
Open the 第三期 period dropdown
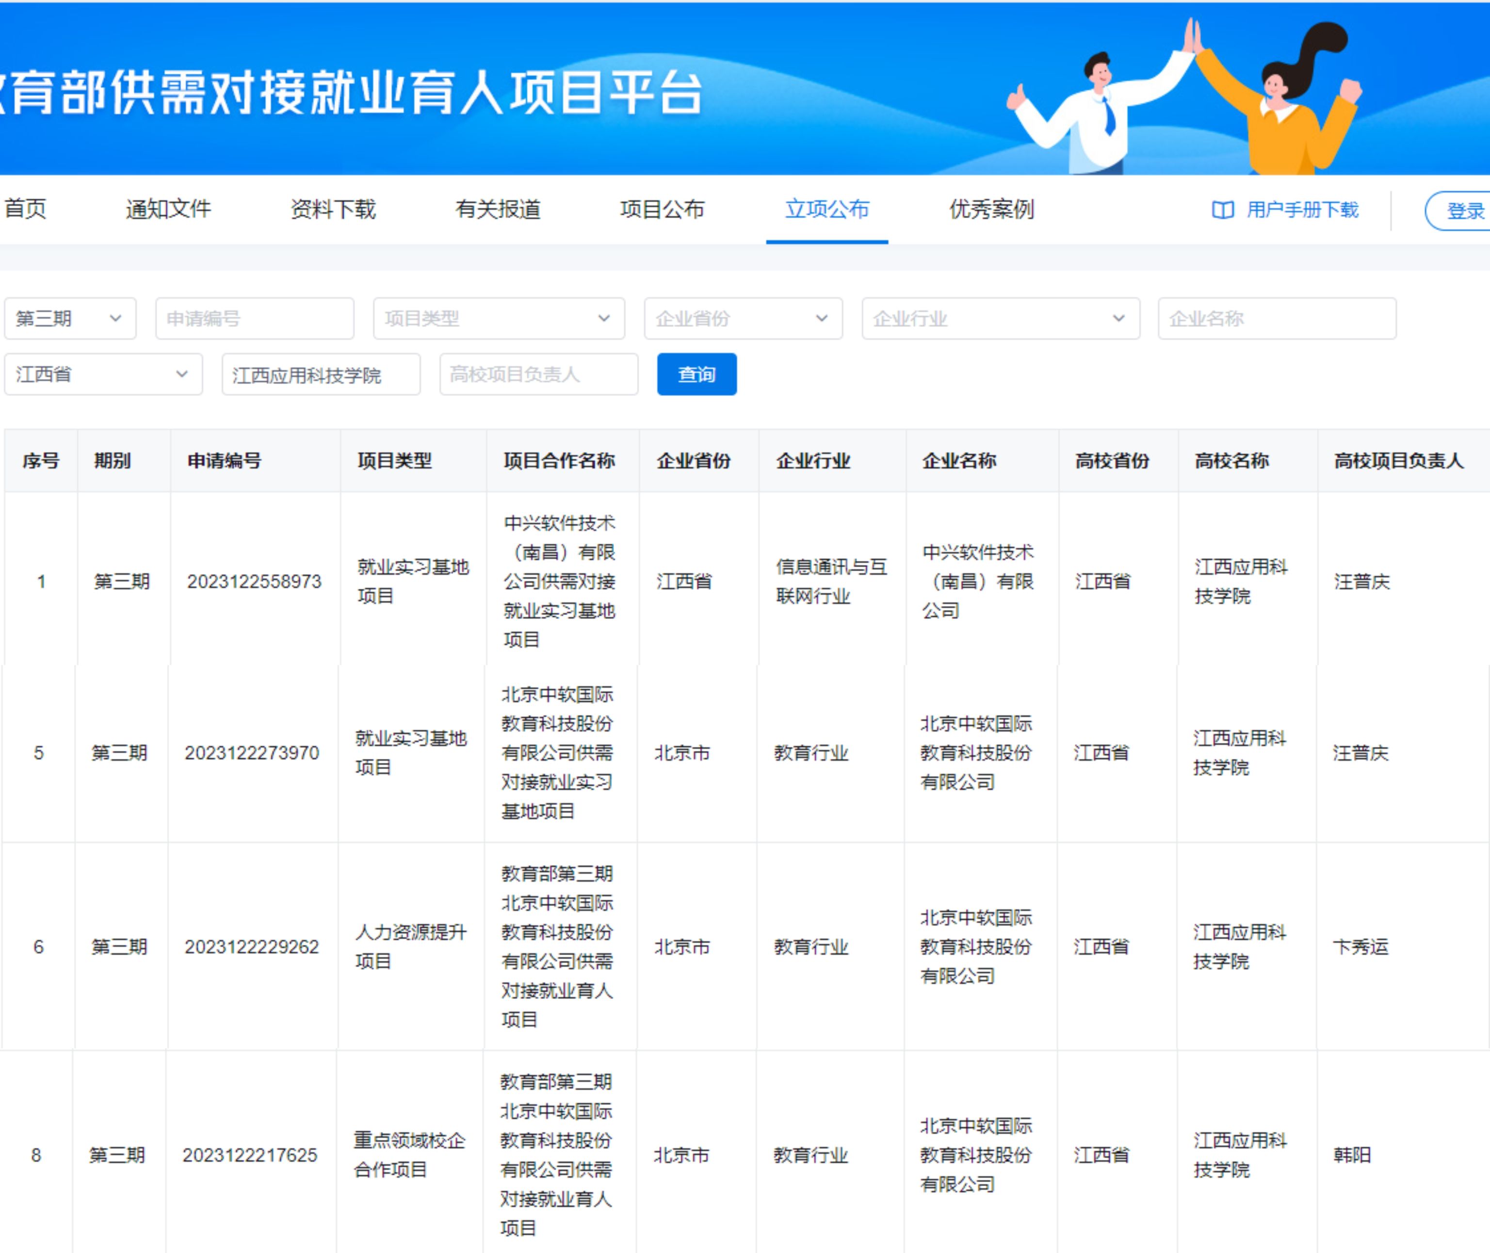click(x=70, y=318)
